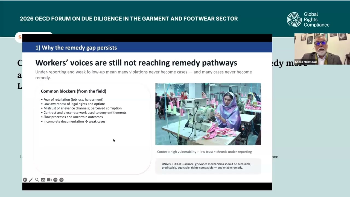The width and height of the screenshot is (350, 197).
Task: Click bullet 'Contract and piece-rate work used to deny entitlements'
Action: 84,112
